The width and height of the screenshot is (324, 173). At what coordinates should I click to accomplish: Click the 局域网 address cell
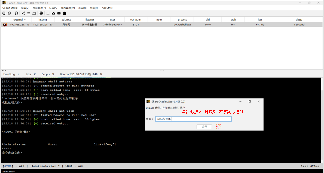66,25
